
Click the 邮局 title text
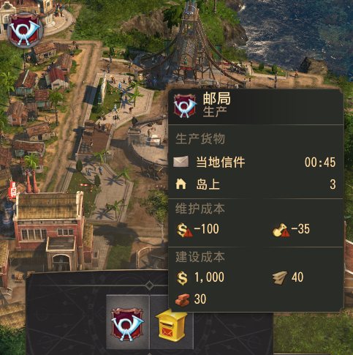point(216,98)
